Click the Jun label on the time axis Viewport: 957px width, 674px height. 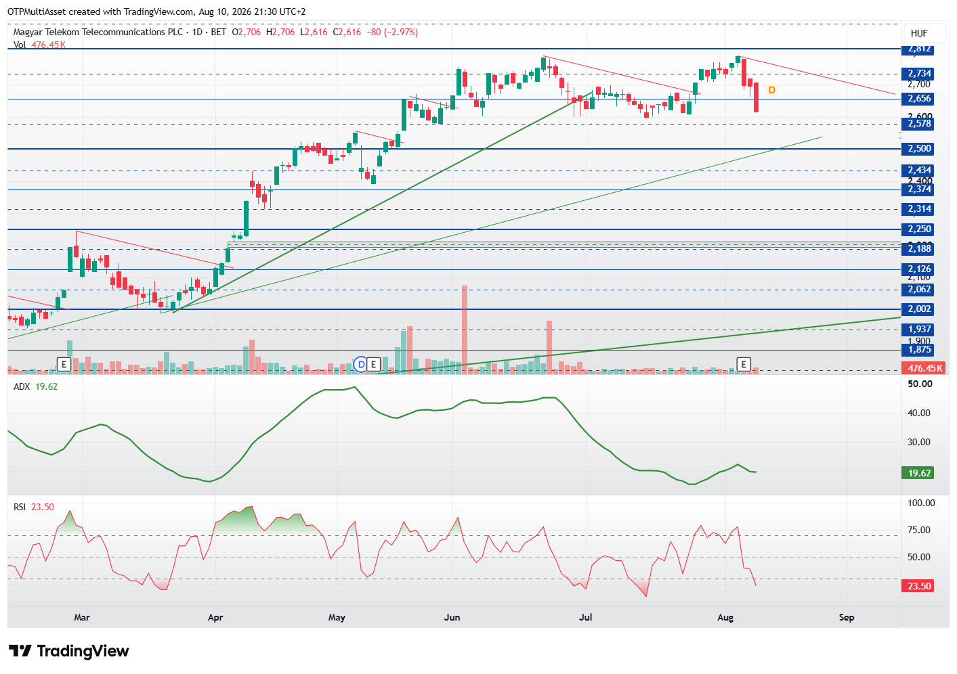point(452,617)
